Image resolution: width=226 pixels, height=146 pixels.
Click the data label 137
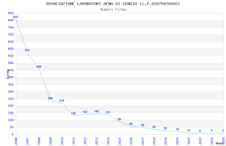pyautogui.click(x=108, y=112)
